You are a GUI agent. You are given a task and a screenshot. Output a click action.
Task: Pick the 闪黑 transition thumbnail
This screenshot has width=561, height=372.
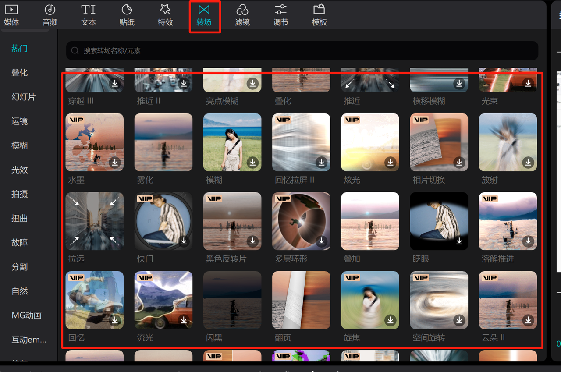coord(232,300)
